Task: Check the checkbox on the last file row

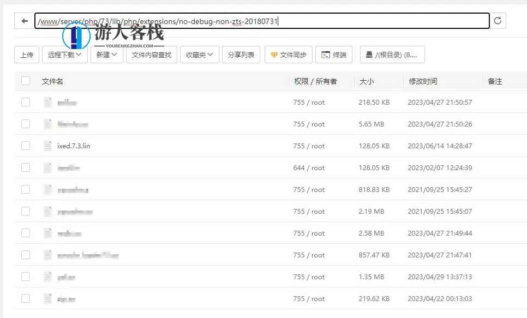Action: pos(25,298)
